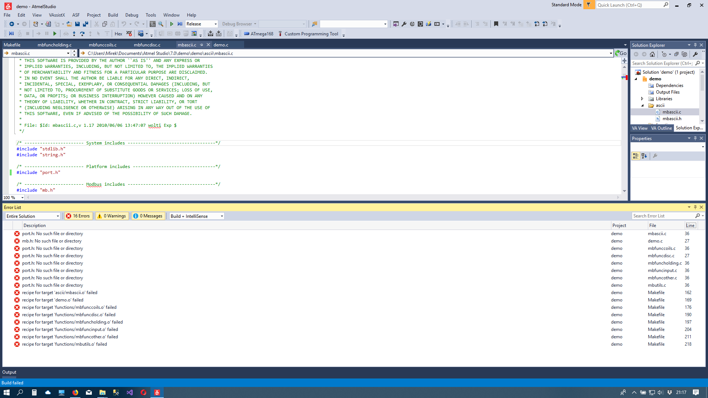
Task: Toggle the 16 Errors filter
Action: click(78, 216)
